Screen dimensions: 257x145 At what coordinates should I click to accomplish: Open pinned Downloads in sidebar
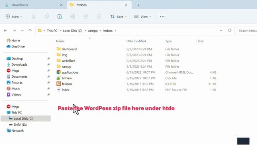(x=17, y=64)
